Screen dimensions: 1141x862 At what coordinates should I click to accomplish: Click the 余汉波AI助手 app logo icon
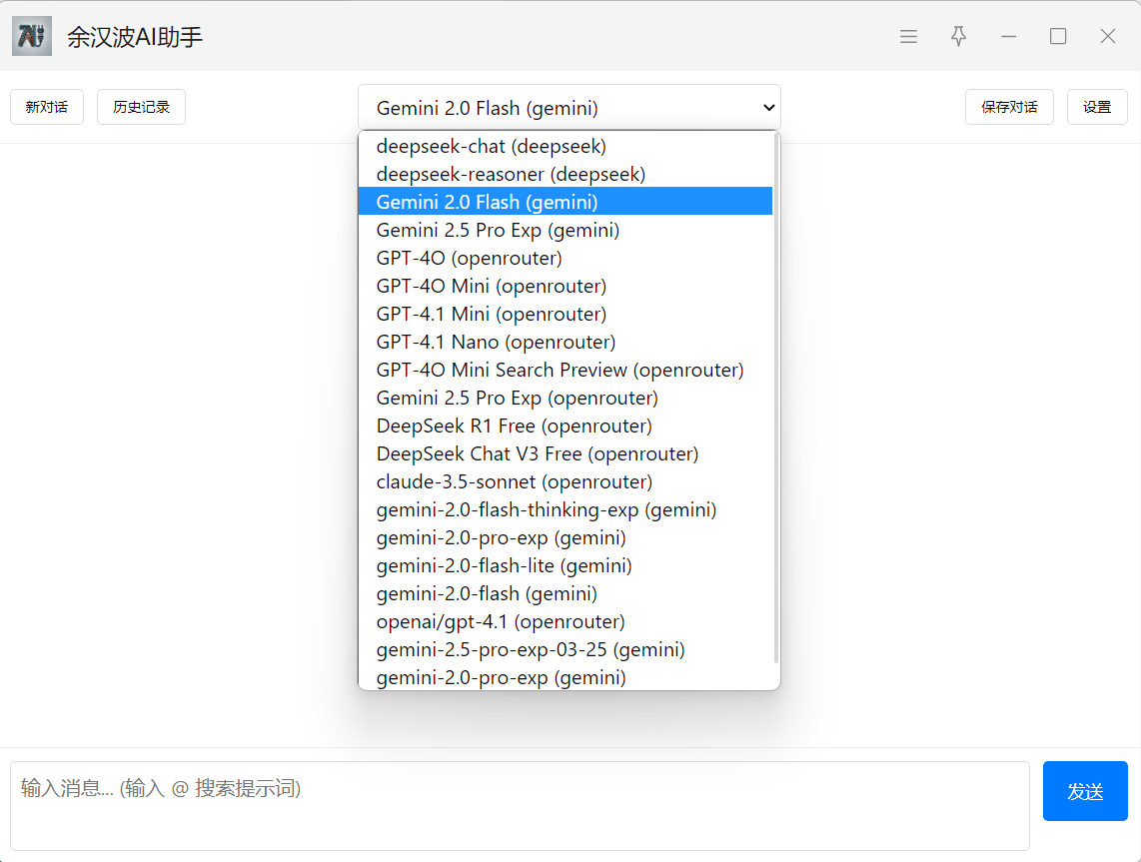point(32,36)
